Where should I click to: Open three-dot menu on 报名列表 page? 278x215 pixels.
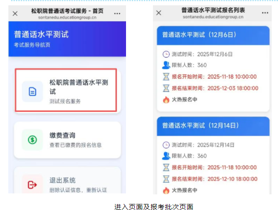point(265,13)
